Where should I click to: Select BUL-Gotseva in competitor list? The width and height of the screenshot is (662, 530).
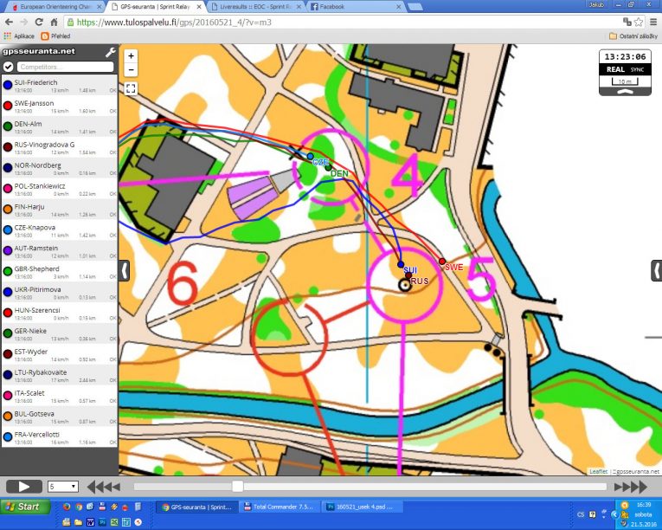coord(60,417)
